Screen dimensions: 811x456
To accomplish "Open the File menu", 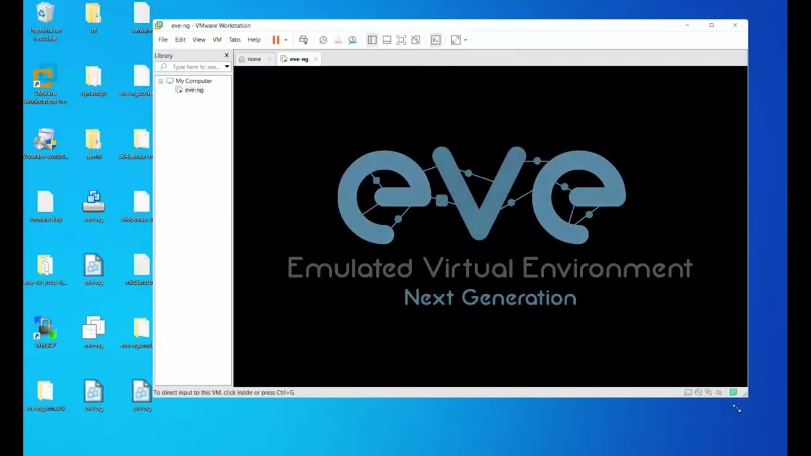I will [x=163, y=40].
